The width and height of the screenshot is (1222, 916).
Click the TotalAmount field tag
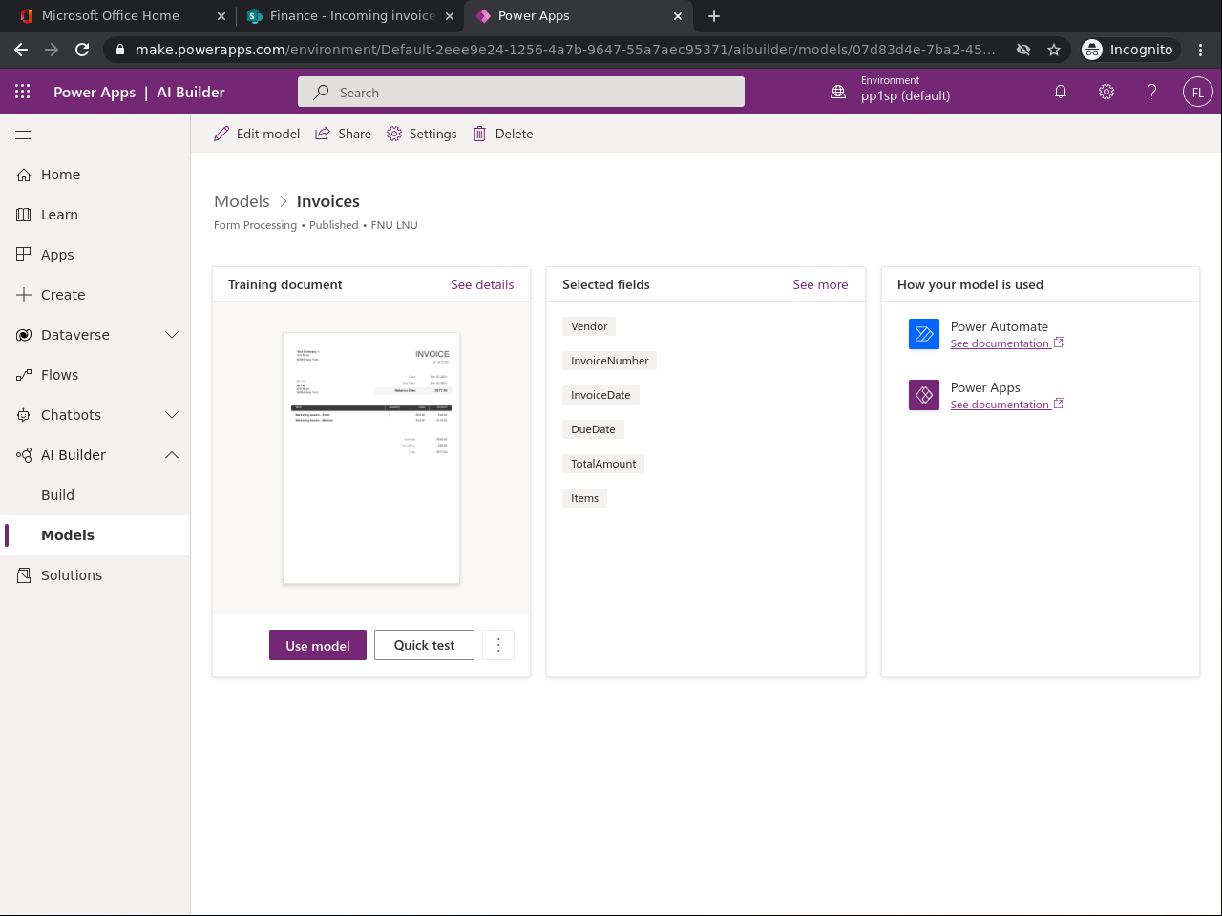point(603,464)
